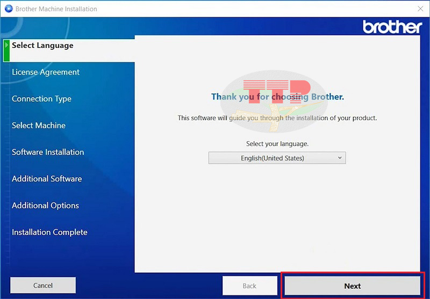
Task: Click 'Thank you for choosing Brother.' heading
Action: (277, 97)
